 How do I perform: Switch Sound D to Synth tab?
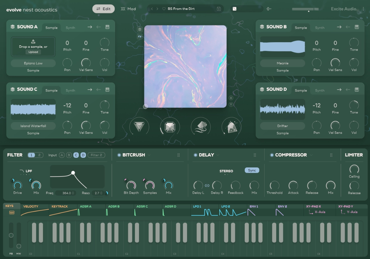click(x=320, y=90)
